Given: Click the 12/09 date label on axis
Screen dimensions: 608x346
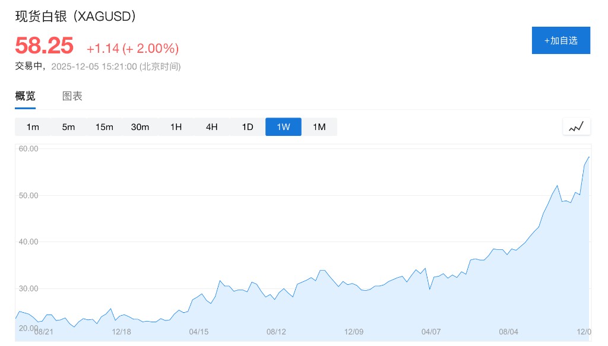Looking at the screenshot, I should click(354, 331).
